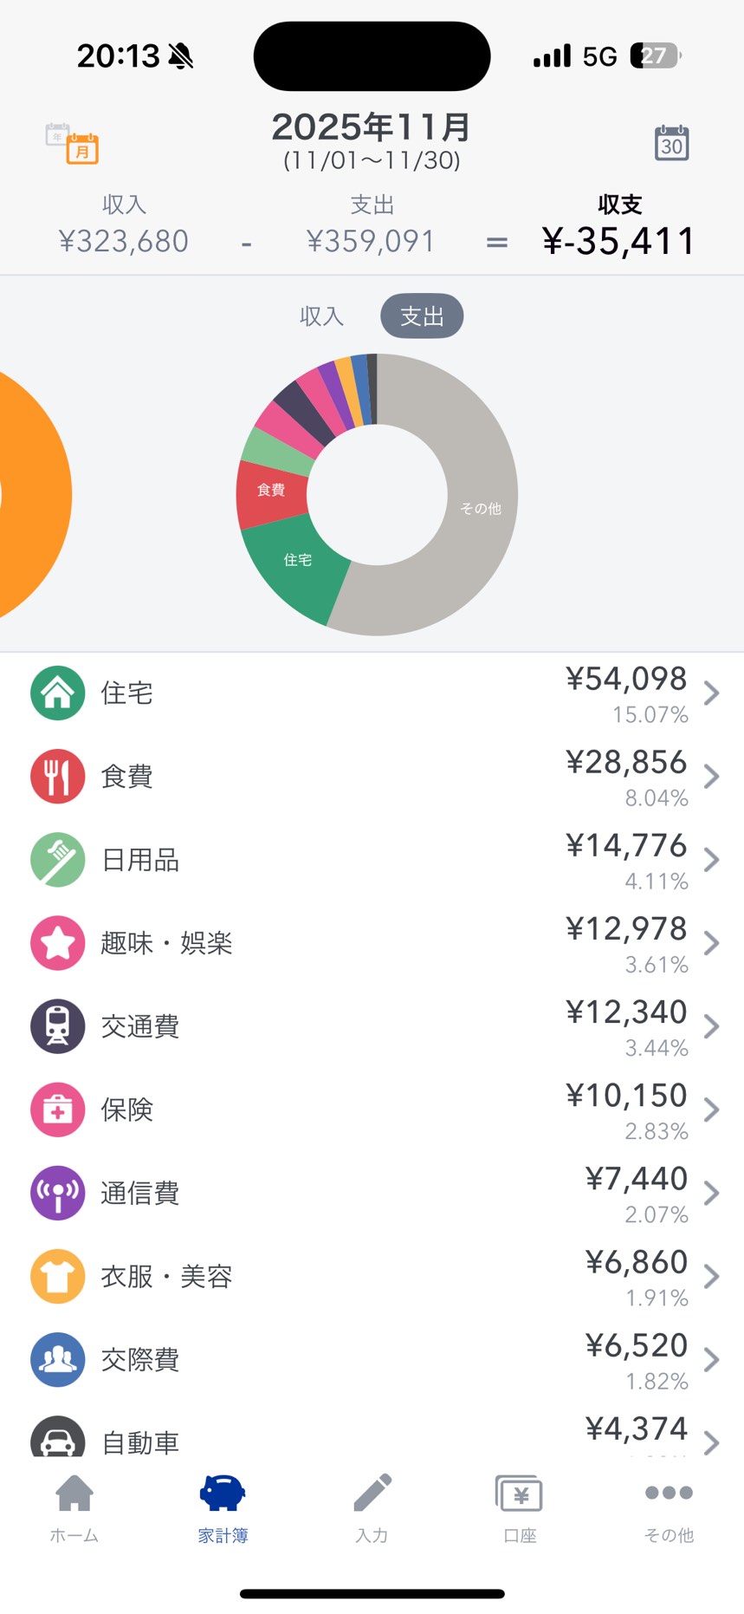Expand 保険 category details chevron
The width and height of the screenshot is (744, 1614).
(x=711, y=1110)
